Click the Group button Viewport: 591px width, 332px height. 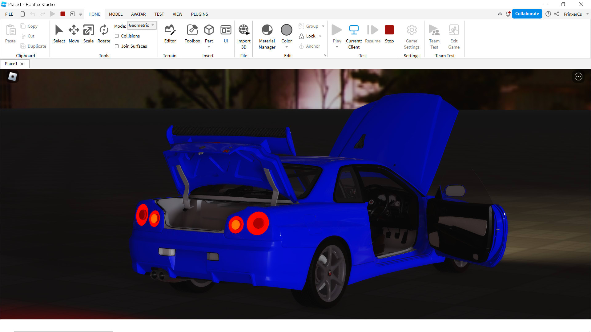point(308,26)
